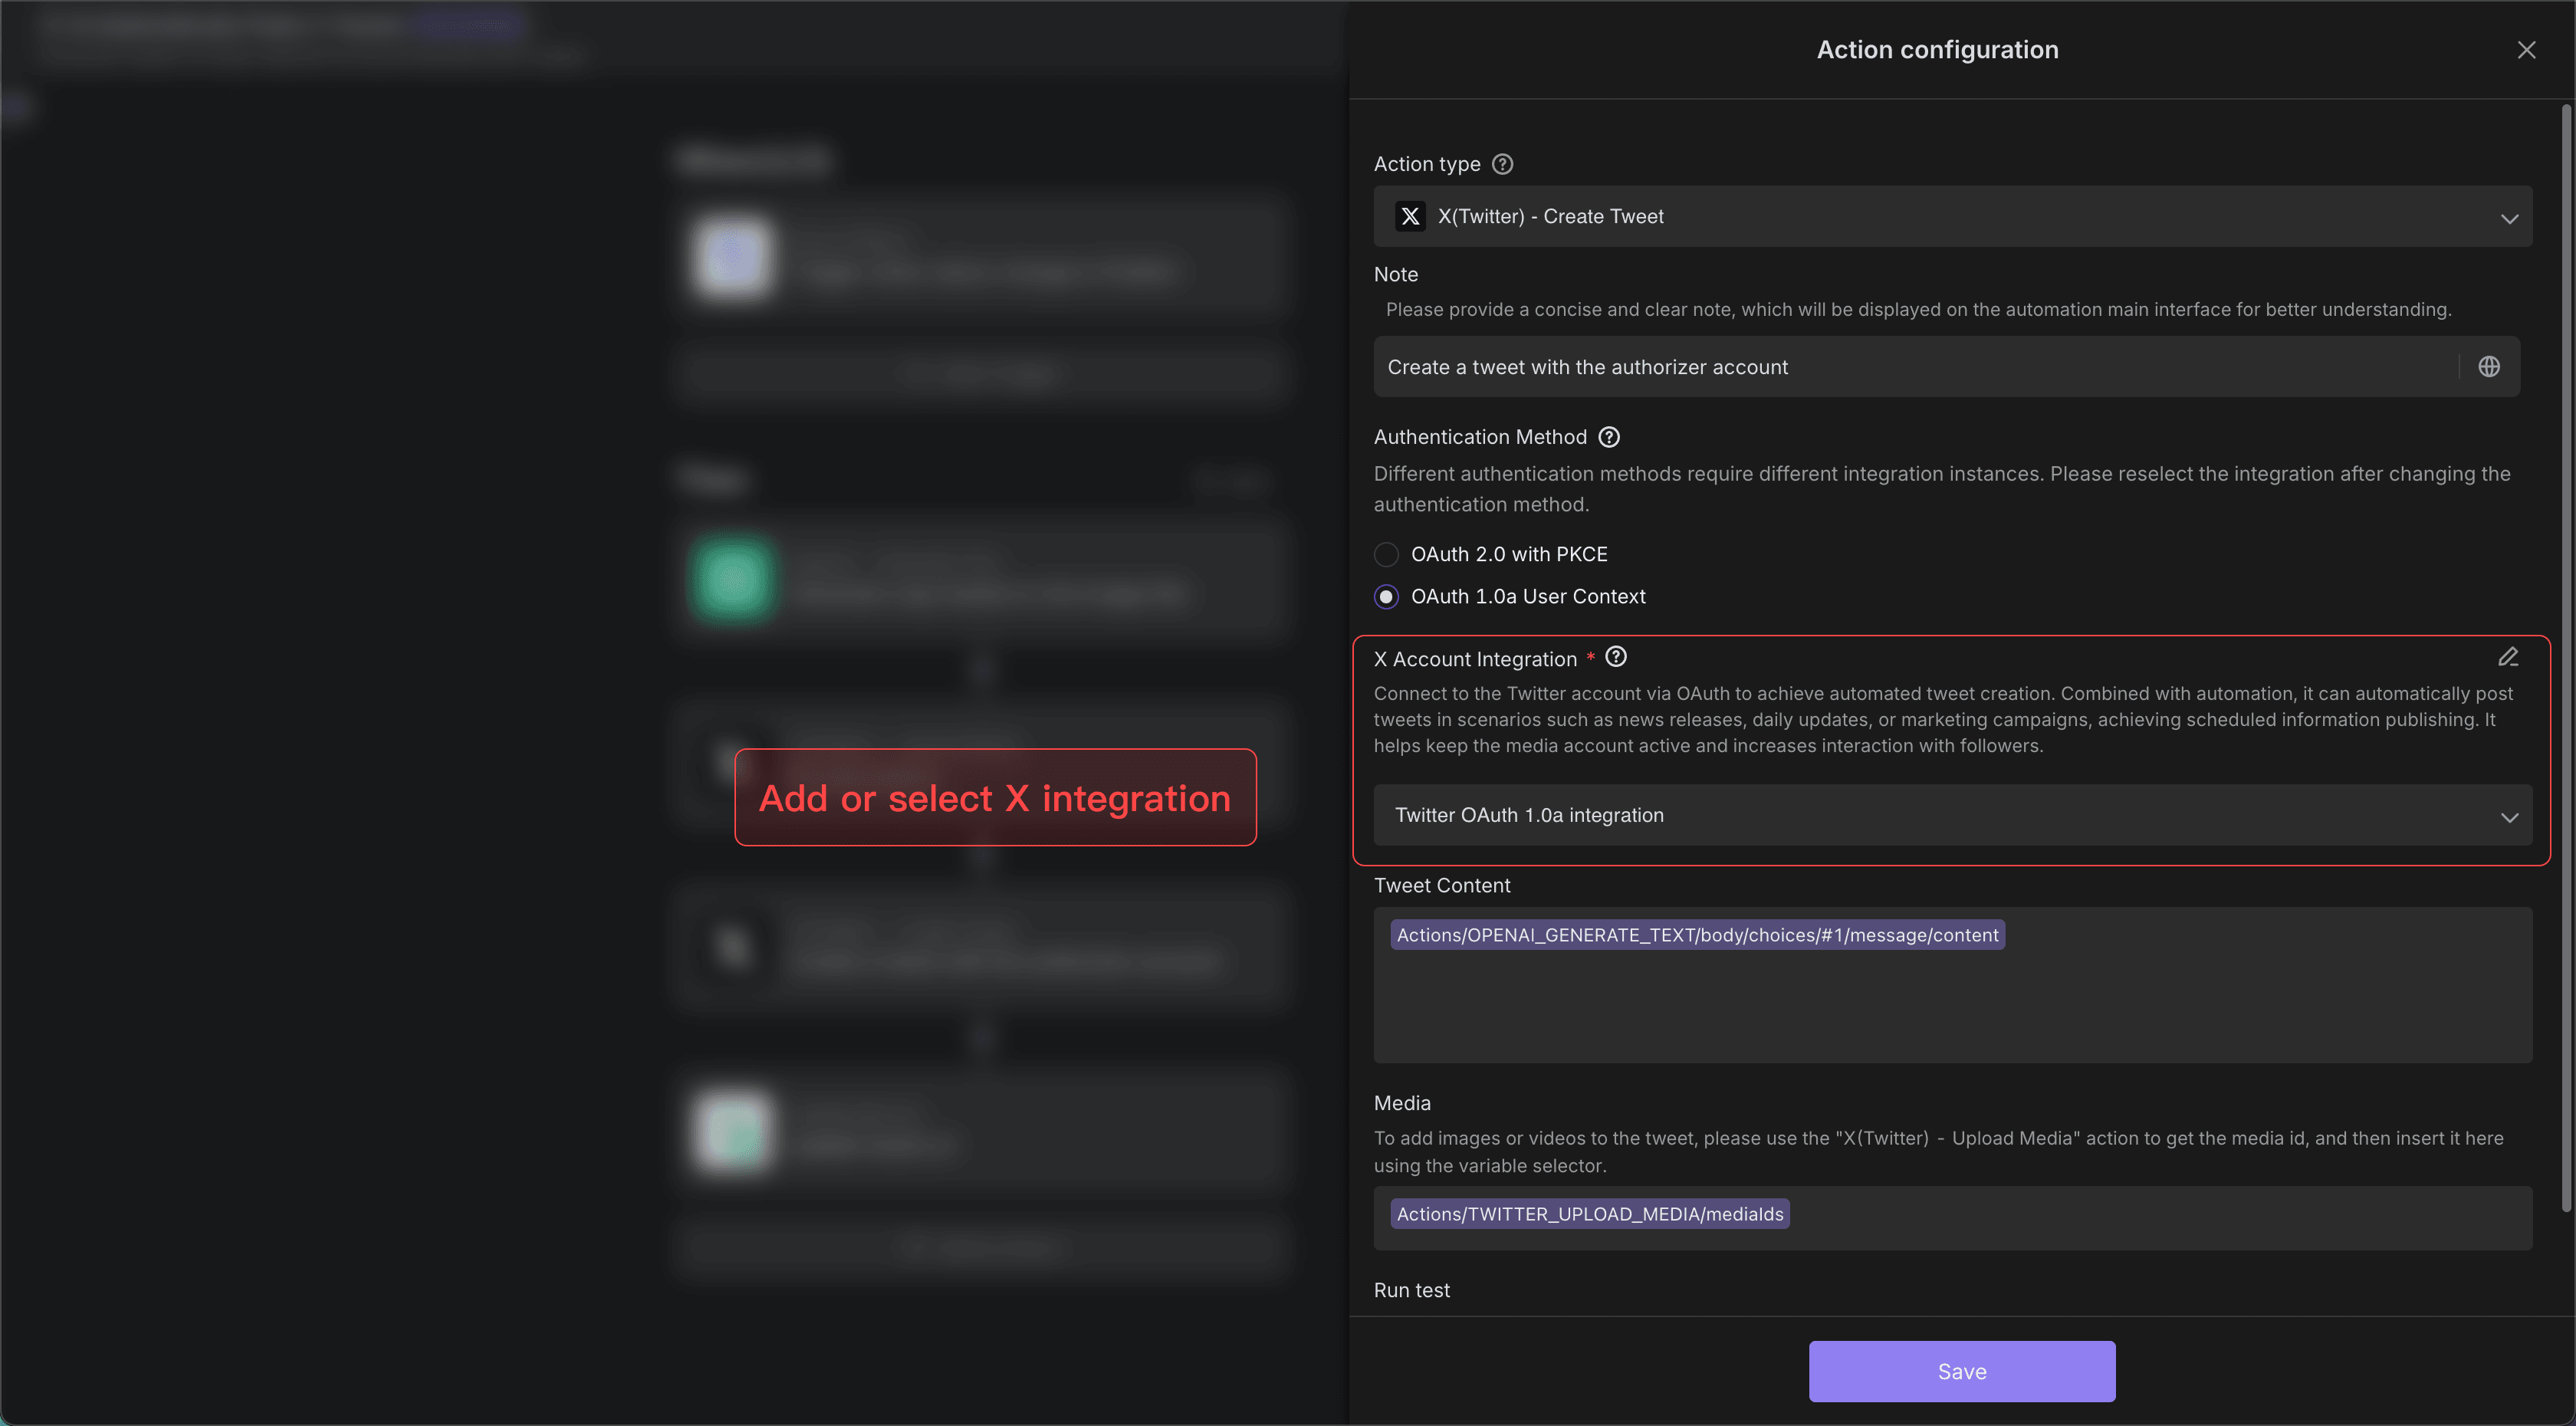Viewport: 2576px width, 1426px height.
Task: Click the edit pencil icon for integration
Action: tap(2508, 657)
